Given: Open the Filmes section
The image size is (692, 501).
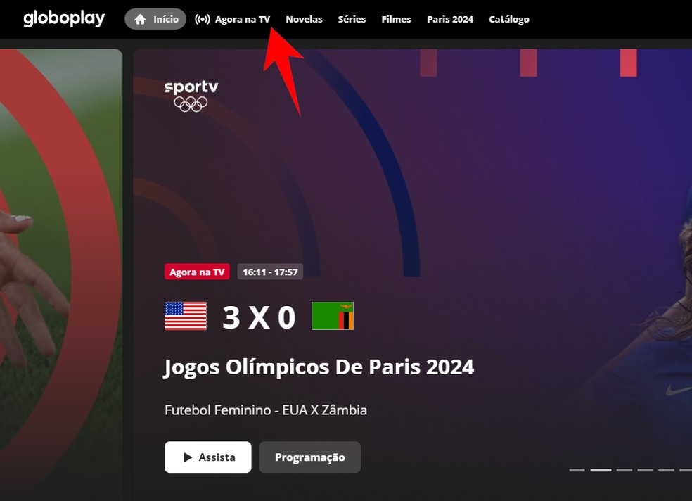Looking at the screenshot, I should (x=397, y=20).
